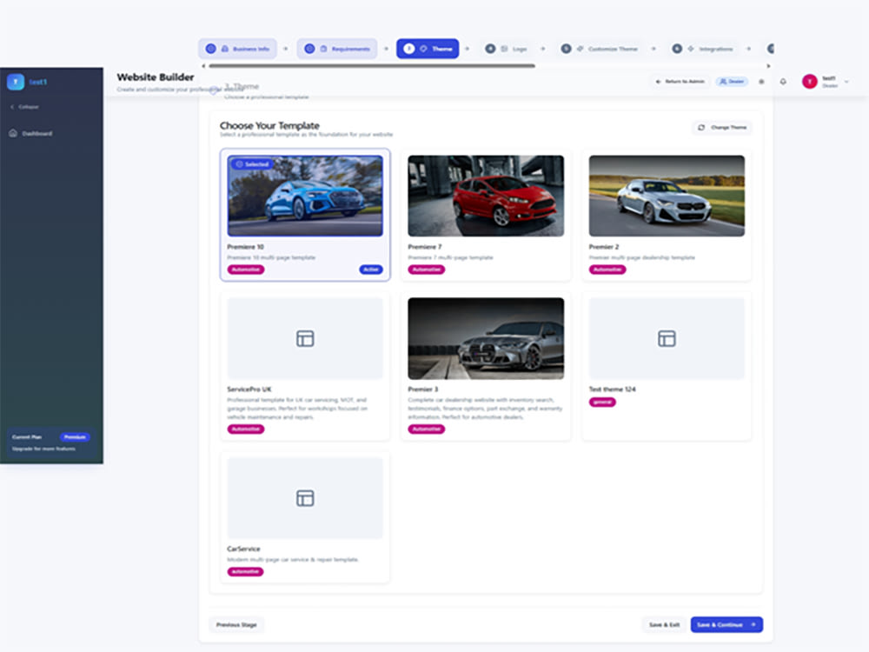The image size is (869, 652).
Task: Select the Premier 2 silver BMW thumbnail
Action: (667, 196)
